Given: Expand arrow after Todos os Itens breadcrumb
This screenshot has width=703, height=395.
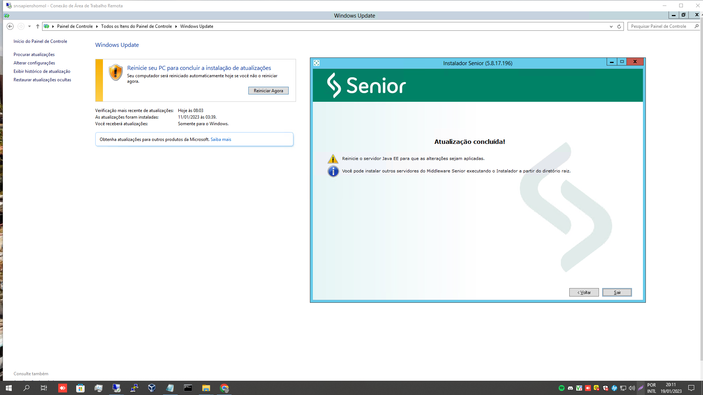Looking at the screenshot, I should click(176, 26).
